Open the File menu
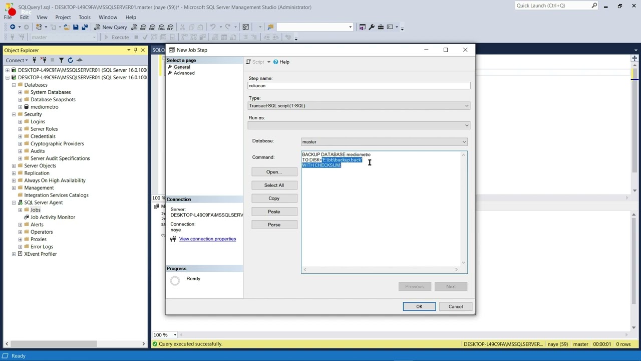The width and height of the screenshot is (641, 361). tap(8, 17)
